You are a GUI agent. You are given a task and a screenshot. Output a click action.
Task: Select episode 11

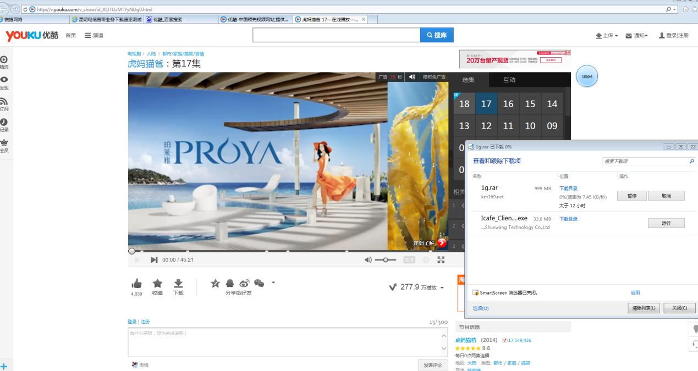pyautogui.click(x=508, y=126)
